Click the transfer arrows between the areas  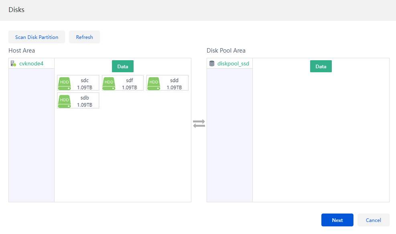[199, 124]
